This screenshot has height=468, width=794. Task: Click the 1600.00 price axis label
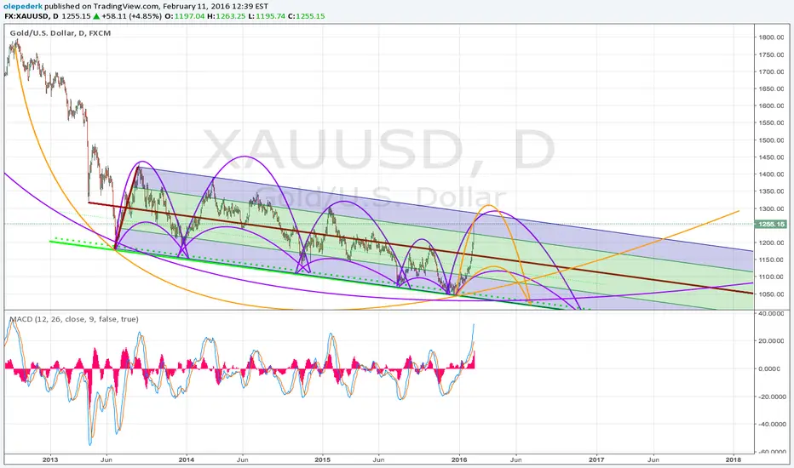coord(771,106)
